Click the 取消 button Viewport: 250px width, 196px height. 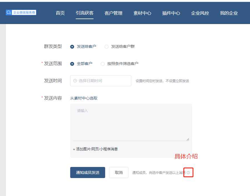(119, 173)
